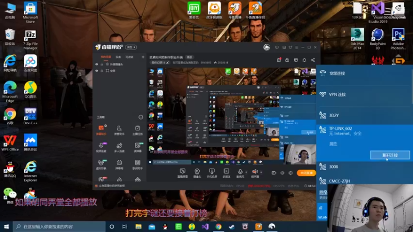413x232 pixels.
Task: Click the round avatar in title bar
Action: 266,47
